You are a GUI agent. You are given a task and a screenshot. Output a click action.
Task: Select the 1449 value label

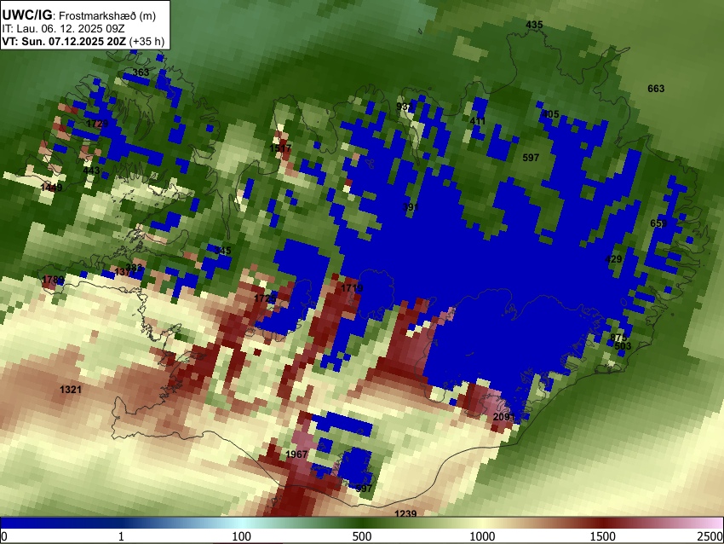click(x=51, y=188)
